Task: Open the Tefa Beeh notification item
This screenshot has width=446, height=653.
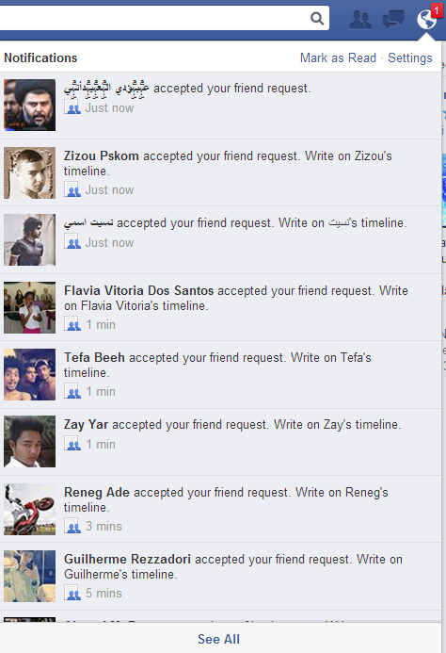Action: coord(220,374)
